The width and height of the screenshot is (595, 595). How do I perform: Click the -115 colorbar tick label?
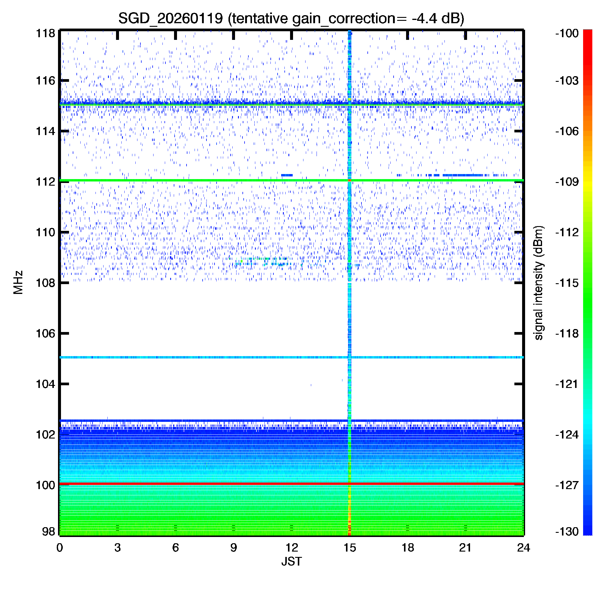point(567,283)
